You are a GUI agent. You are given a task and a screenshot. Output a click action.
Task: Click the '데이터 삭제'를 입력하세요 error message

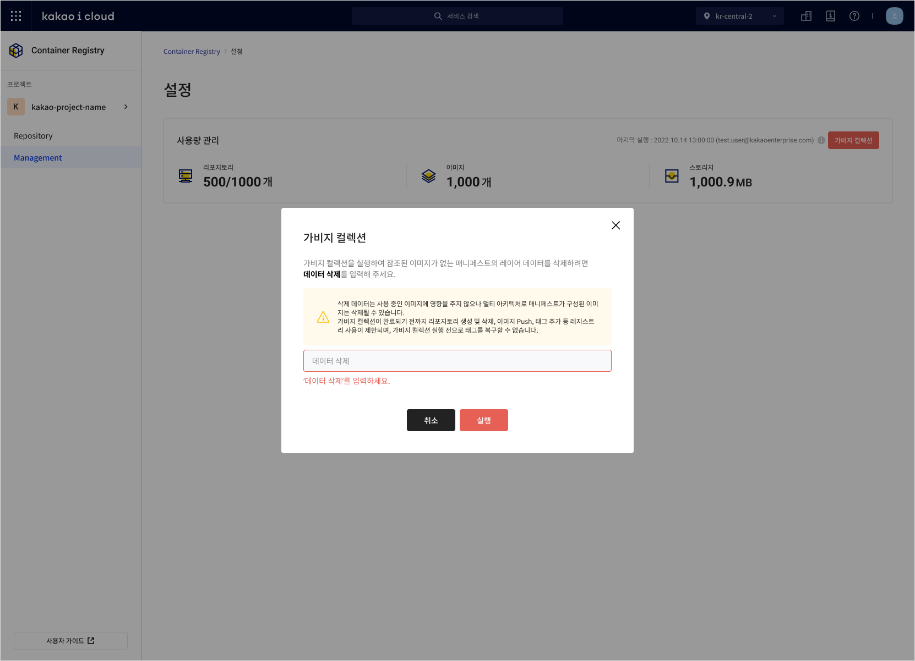tap(347, 381)
